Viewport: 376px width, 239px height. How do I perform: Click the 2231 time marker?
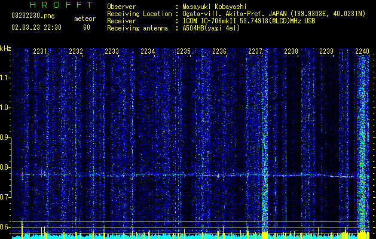(x=40, y=51)
